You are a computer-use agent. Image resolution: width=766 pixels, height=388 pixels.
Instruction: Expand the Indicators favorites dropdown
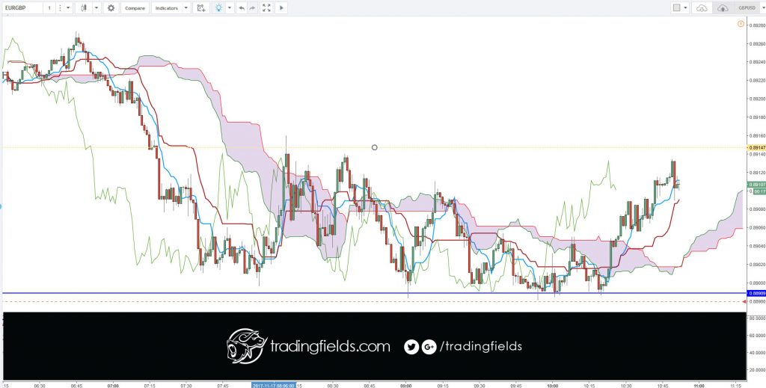[186, 7]
